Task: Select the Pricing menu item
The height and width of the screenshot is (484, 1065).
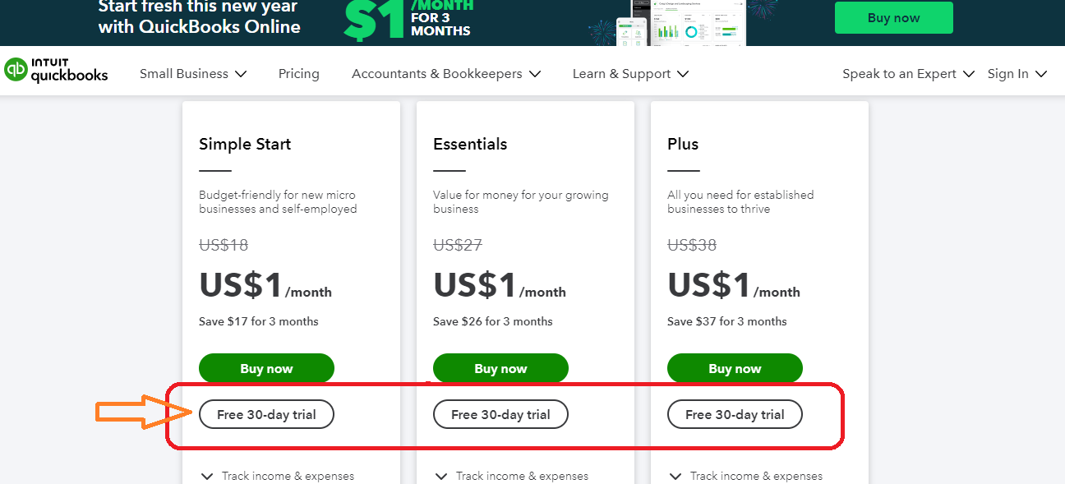Action: point(298,73)
